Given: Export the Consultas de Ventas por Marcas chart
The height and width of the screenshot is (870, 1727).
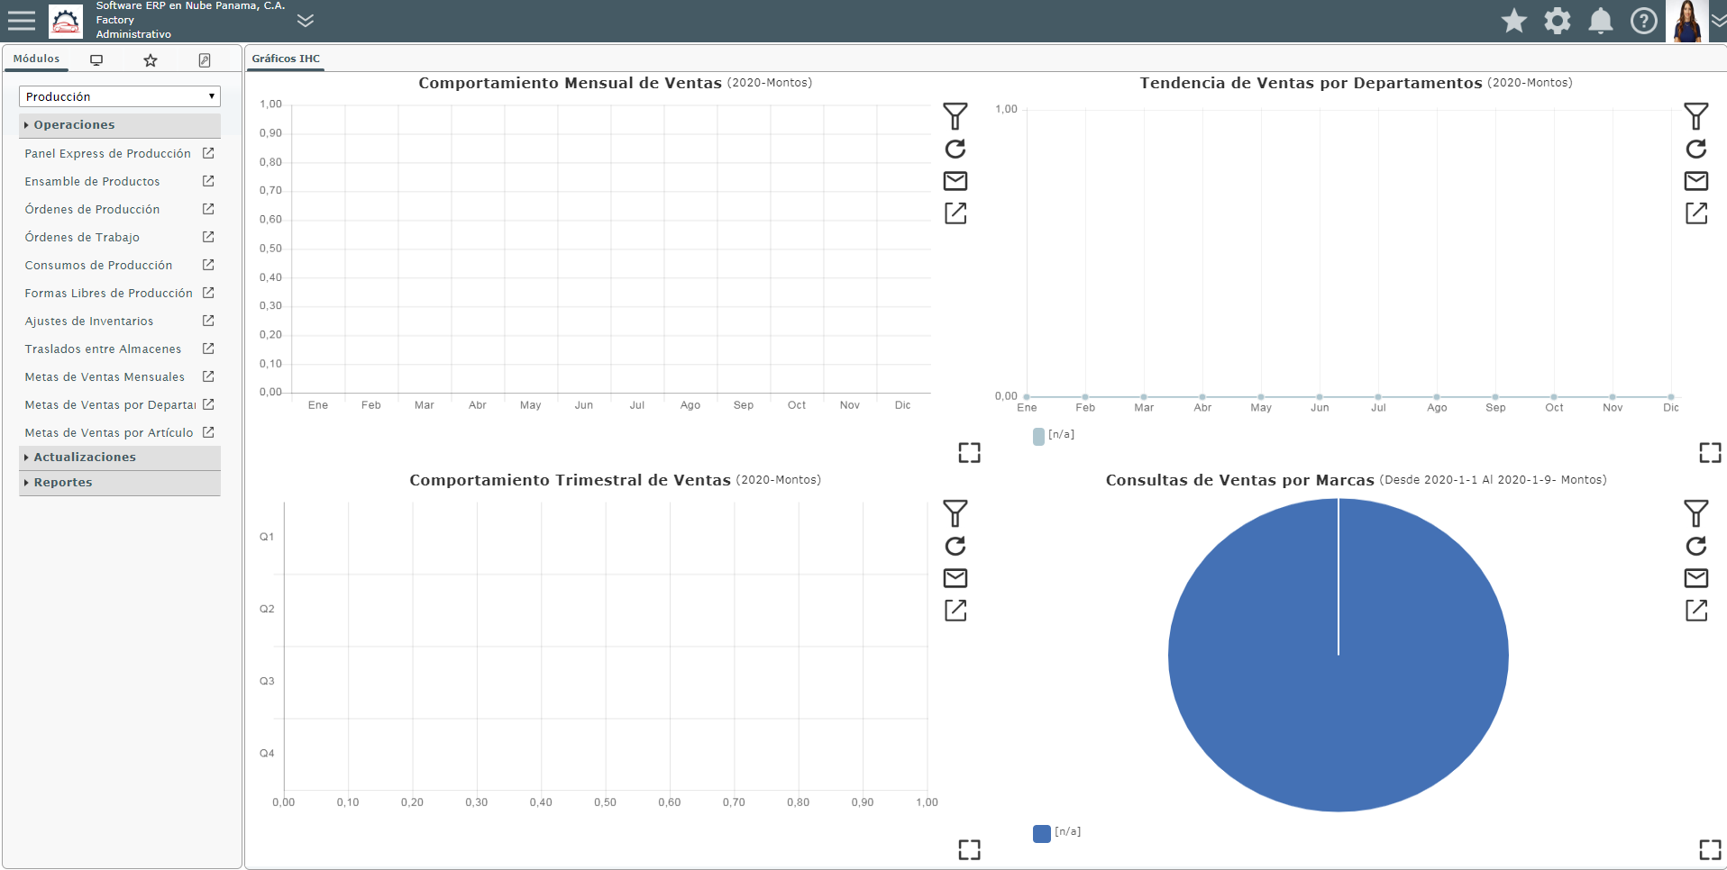Looking at the screenshot, I should click(x=1695, y=611).
